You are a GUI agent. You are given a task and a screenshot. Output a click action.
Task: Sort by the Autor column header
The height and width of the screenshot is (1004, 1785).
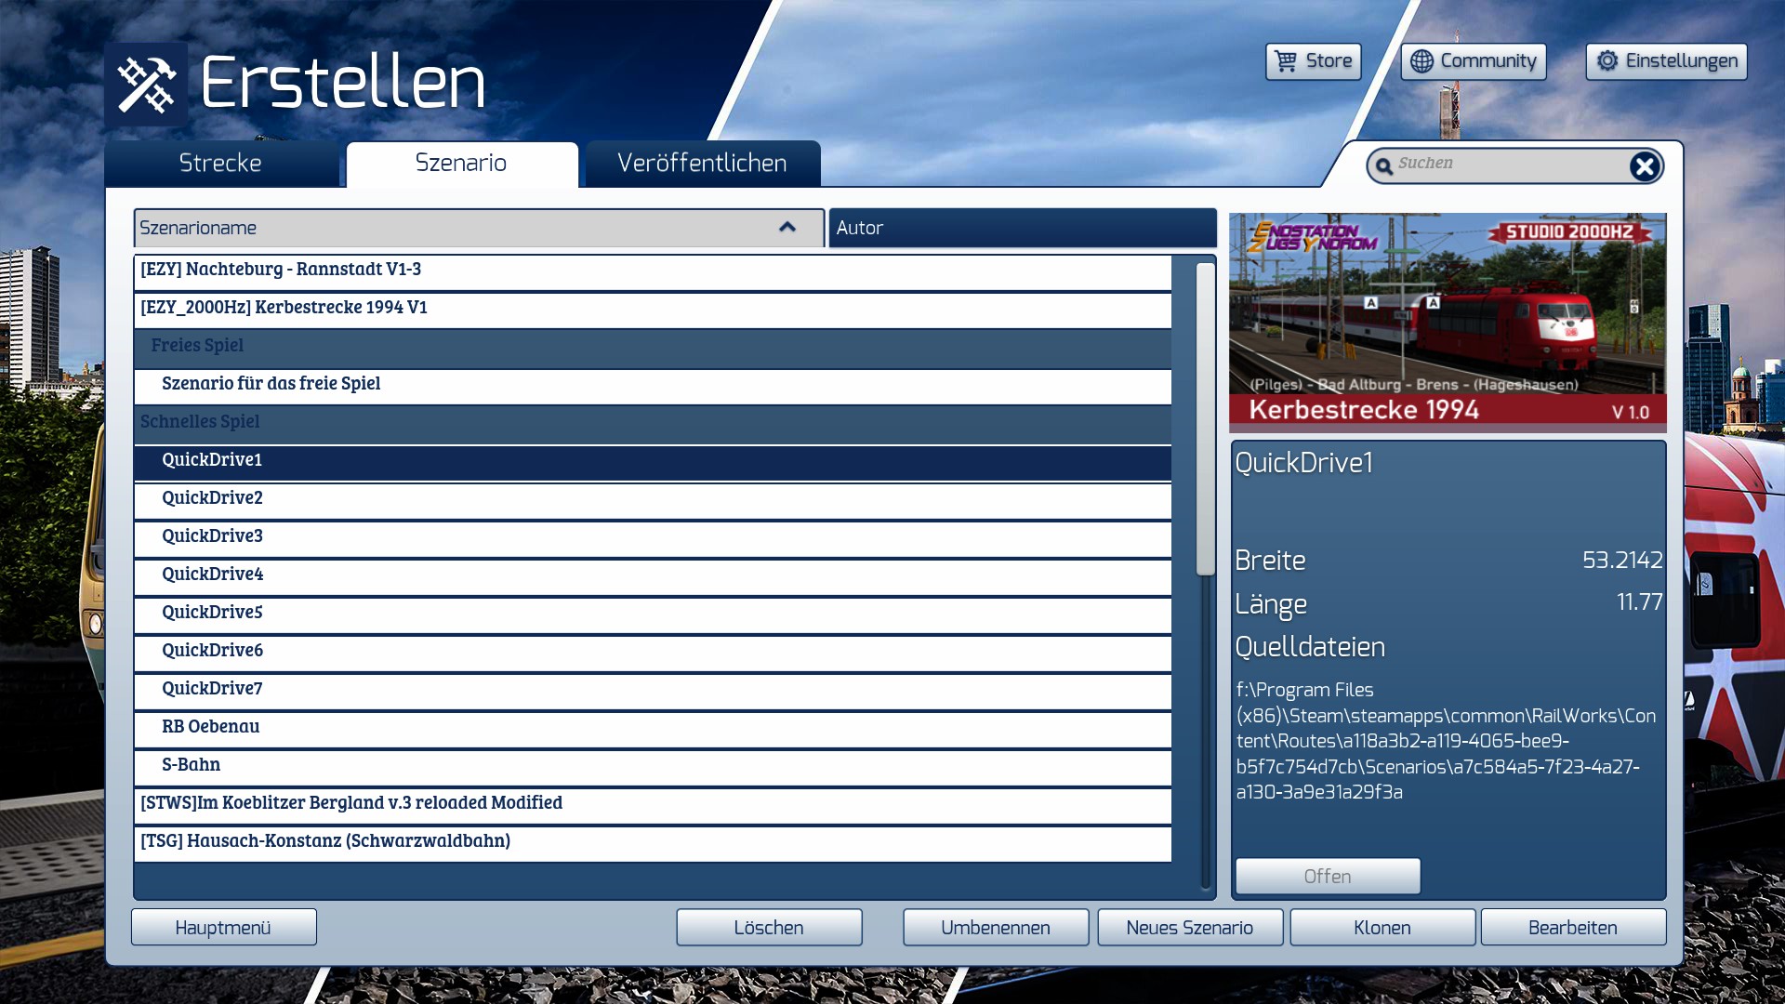(1022, 228)
